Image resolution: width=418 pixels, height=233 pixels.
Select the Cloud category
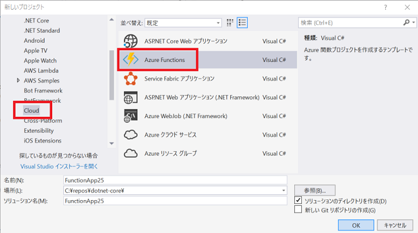pyautogui.click(x=32, y=110)
